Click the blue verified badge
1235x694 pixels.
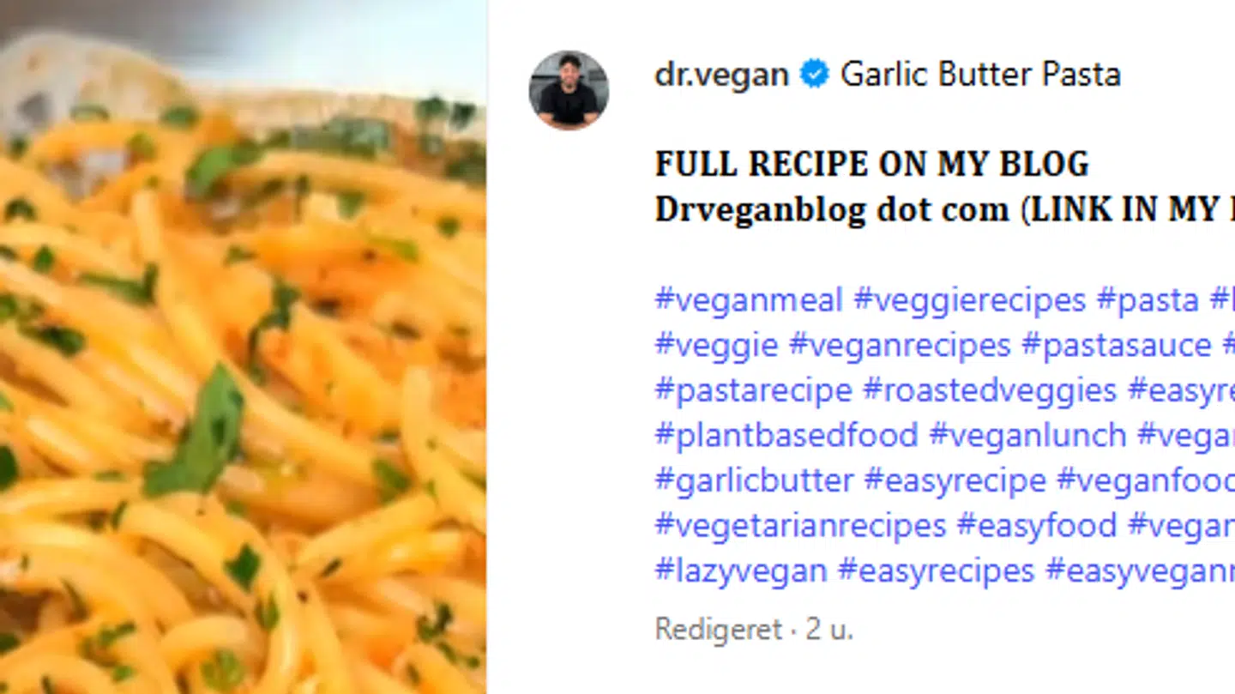point(814,75)
